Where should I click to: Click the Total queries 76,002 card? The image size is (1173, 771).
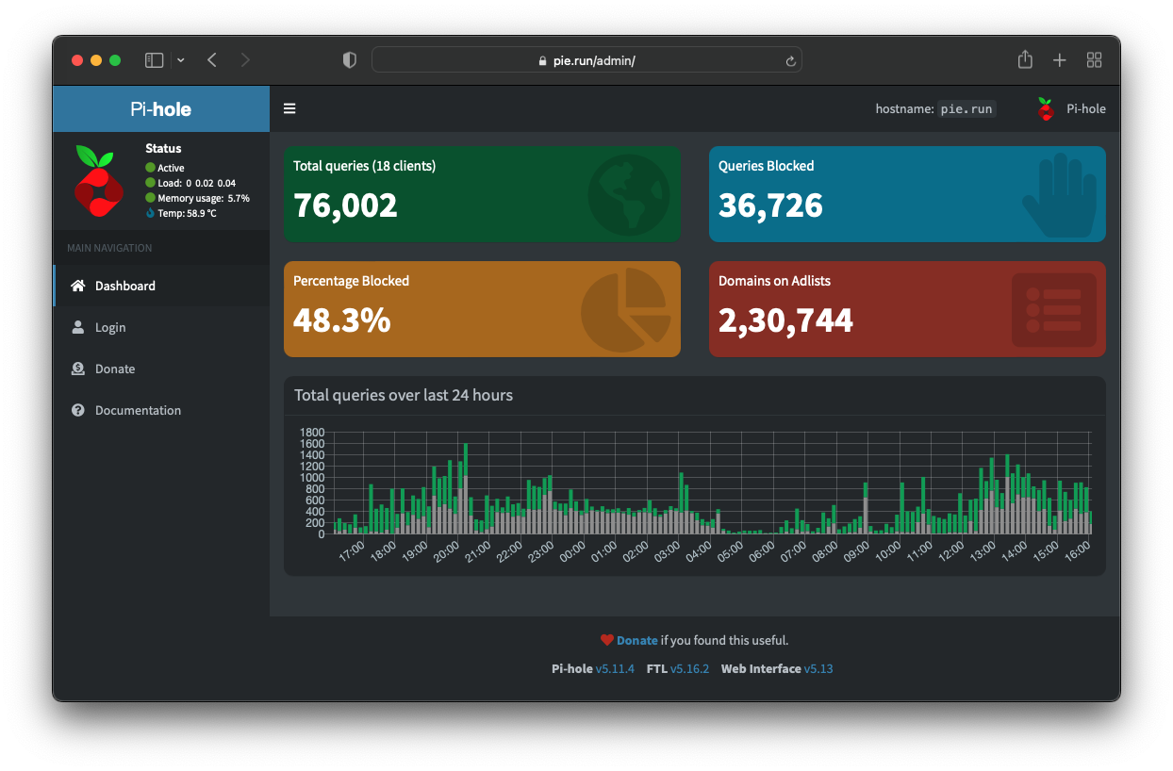482,194
